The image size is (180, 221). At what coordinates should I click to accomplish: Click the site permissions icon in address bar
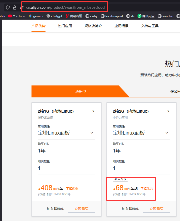[22, 7]
